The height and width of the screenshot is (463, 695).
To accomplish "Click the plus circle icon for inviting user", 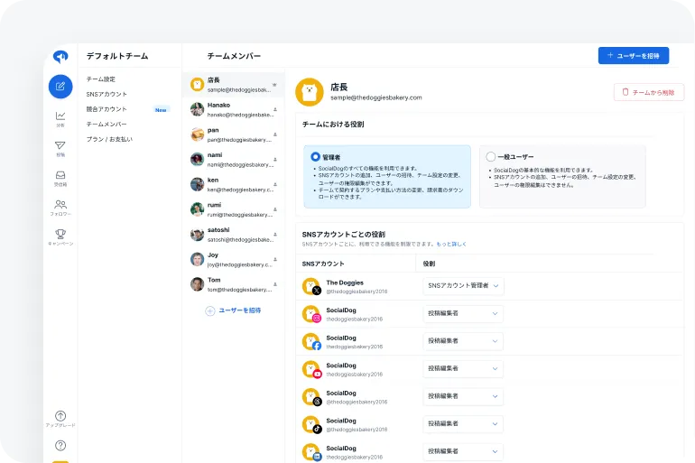I will click(210, 311).
